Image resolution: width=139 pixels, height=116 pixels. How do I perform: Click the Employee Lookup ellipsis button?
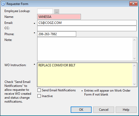[57, 12]
